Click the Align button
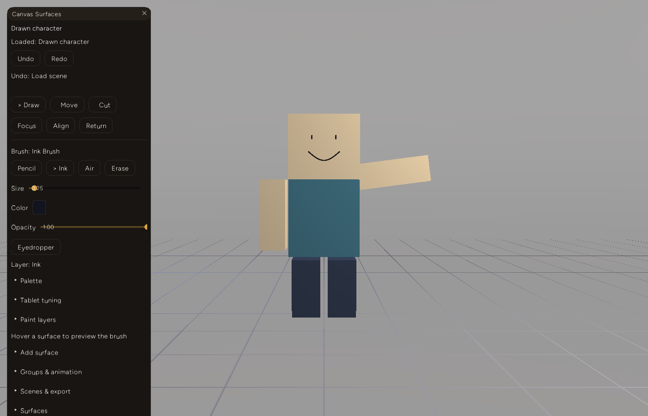The width and height of the screenshot is (648, 416). point(61,126)
